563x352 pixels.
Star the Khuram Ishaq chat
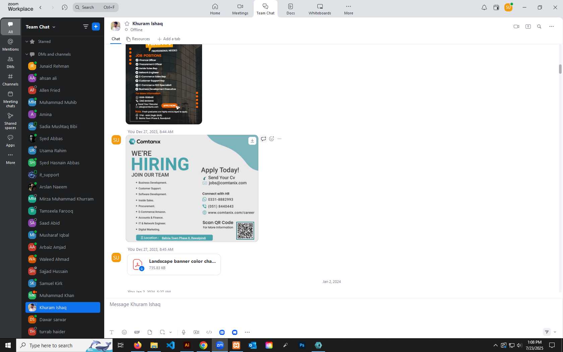(127, 23)
